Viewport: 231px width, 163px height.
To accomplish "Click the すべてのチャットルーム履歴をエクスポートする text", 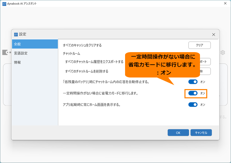I will 94,62.
